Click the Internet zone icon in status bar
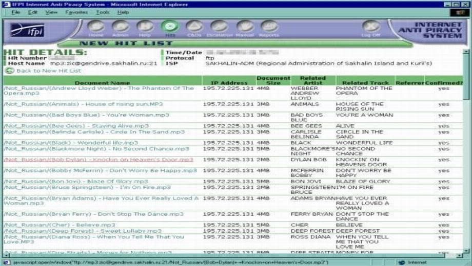The image size is (472, 266). pyautogui.click(x=402, y=263)
